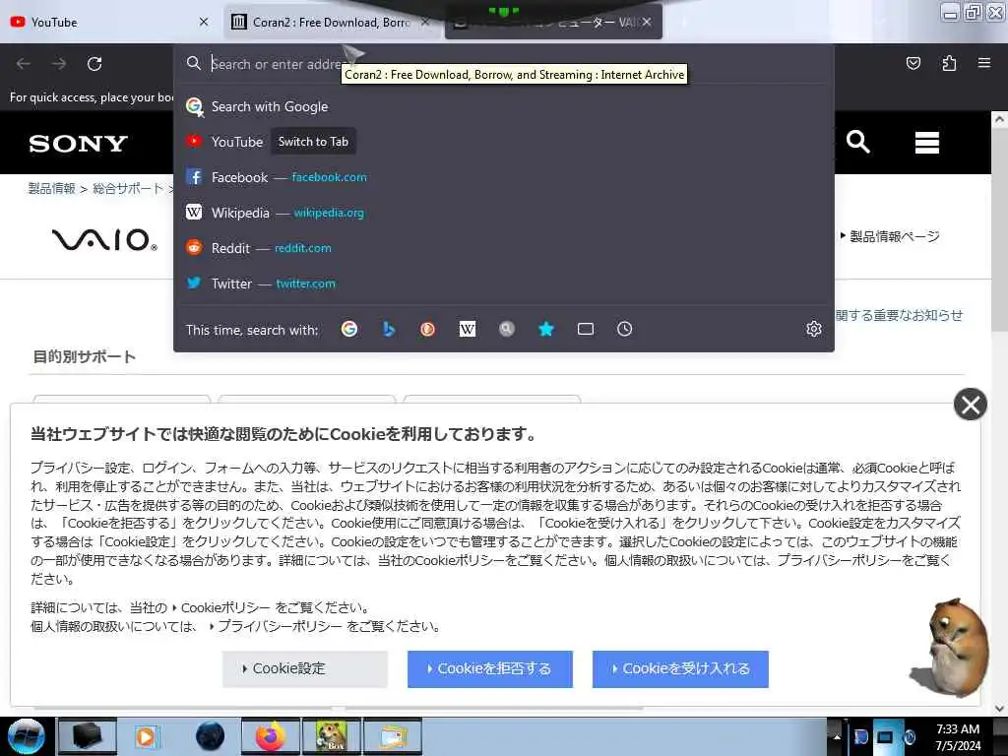The height and width of the screenshot is (756, 1008).
Task: Click the YouTube Switch to Tab suggestion
Action: (504, 142)
